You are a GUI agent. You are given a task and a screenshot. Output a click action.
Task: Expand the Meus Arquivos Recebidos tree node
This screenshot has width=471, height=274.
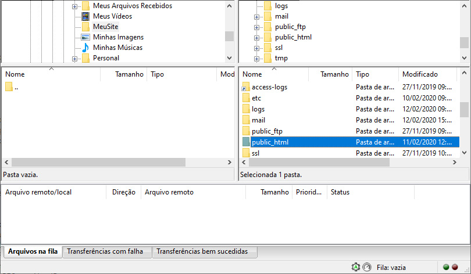[74, 6]
